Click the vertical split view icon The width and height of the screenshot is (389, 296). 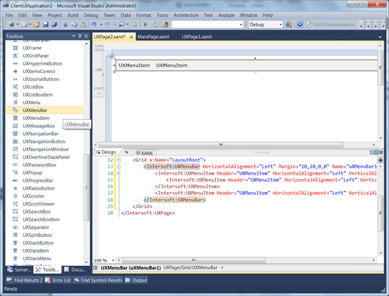[372, 152]
